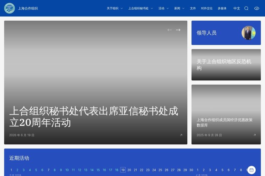Open economic database card's corner arrow icon
265x176 pixels.
[255, 135]
